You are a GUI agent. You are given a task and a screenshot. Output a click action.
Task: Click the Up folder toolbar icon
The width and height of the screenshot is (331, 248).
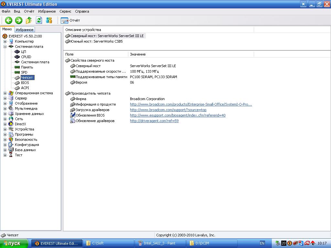coord(29,20)
